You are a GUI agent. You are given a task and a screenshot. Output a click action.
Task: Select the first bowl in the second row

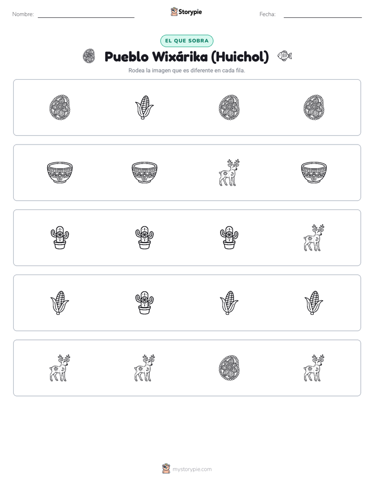click(60, 172)
